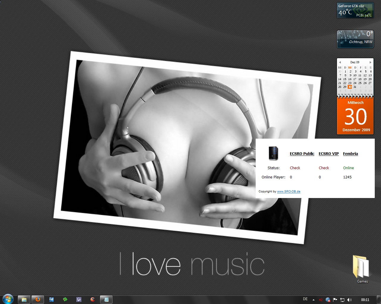Open the www.SRO-DB.de copyright link

coord(288,191)
